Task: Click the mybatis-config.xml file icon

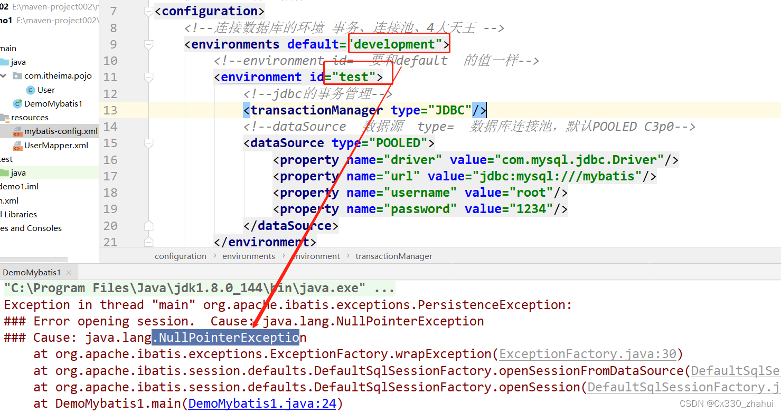Action: pos(18,131)
